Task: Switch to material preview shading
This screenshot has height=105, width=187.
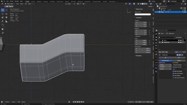Action: point(145,4)
